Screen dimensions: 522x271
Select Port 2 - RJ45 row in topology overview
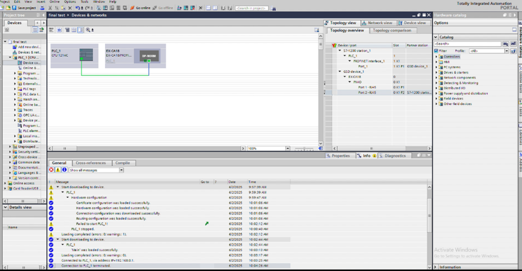(378, 92)
